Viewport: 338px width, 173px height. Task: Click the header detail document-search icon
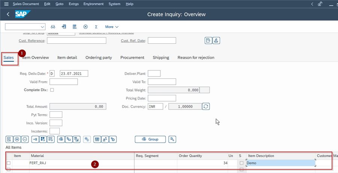[208, 40]
